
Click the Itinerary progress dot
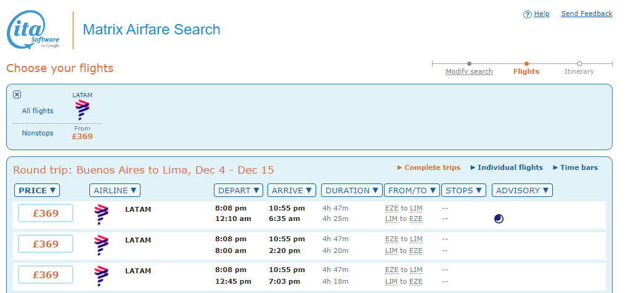pyautogui.click(x=579, y=63)
